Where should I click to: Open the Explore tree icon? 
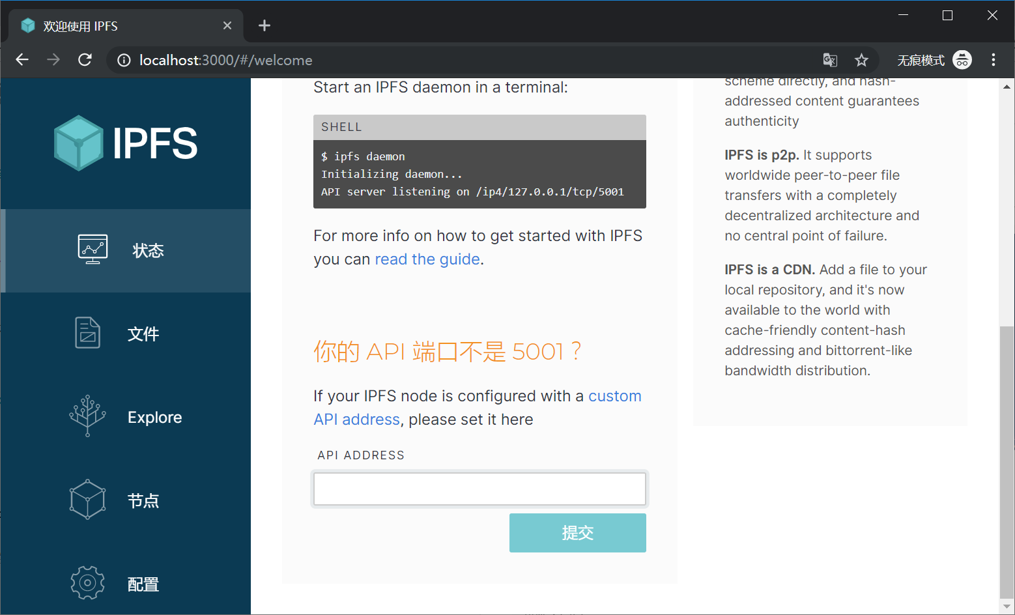(87, 416)
